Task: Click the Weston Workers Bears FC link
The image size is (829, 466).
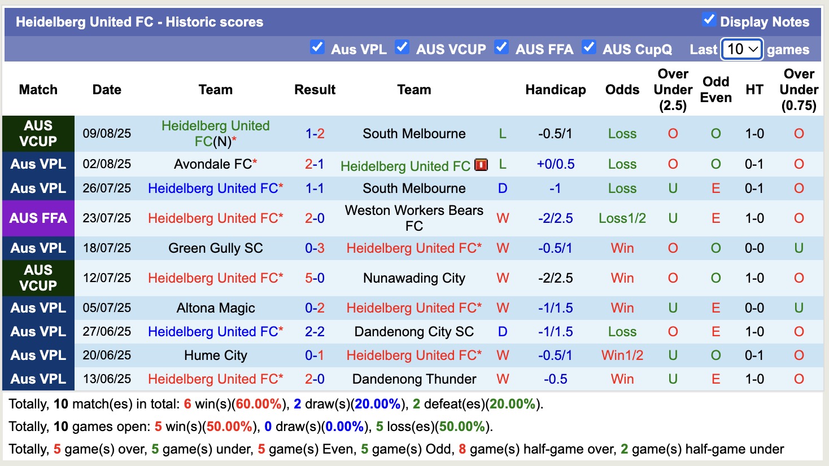Action: (414, 218)
